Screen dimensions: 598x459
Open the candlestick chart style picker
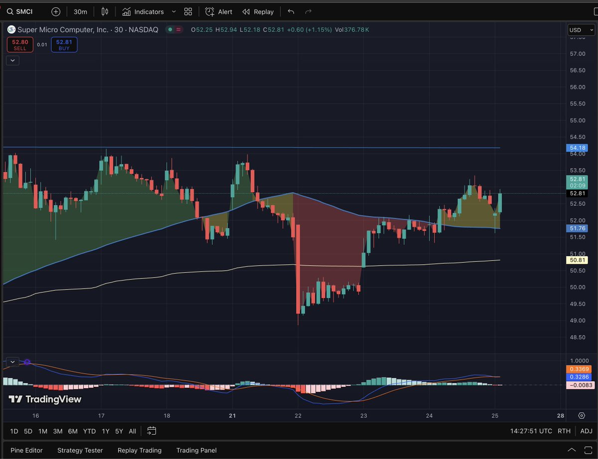[x=105, y=11]
